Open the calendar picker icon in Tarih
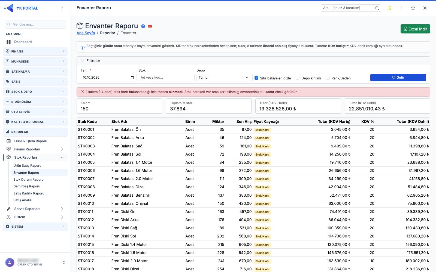Viewport: 436px width, 272px height. 132,78
